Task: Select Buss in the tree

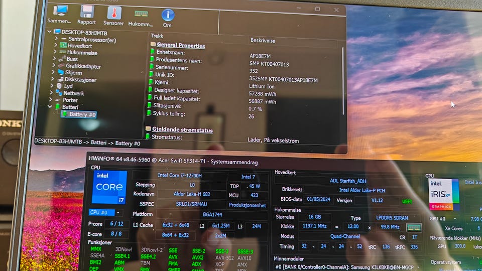Action: tap(72, 59)
